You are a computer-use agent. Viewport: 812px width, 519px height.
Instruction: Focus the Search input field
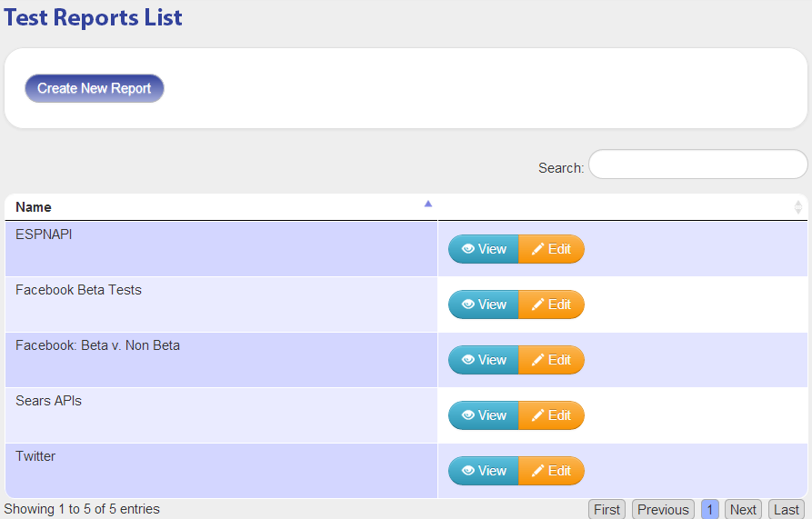coord(698,164)
